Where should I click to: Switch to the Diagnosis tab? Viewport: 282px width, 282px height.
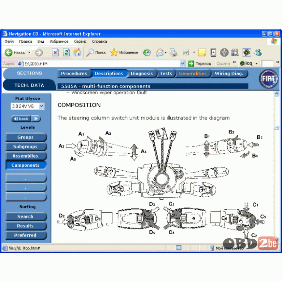(x=142, y=73)
